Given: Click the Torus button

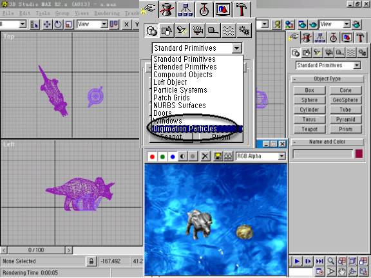Looking at the screenshot, I should (309, 120).
